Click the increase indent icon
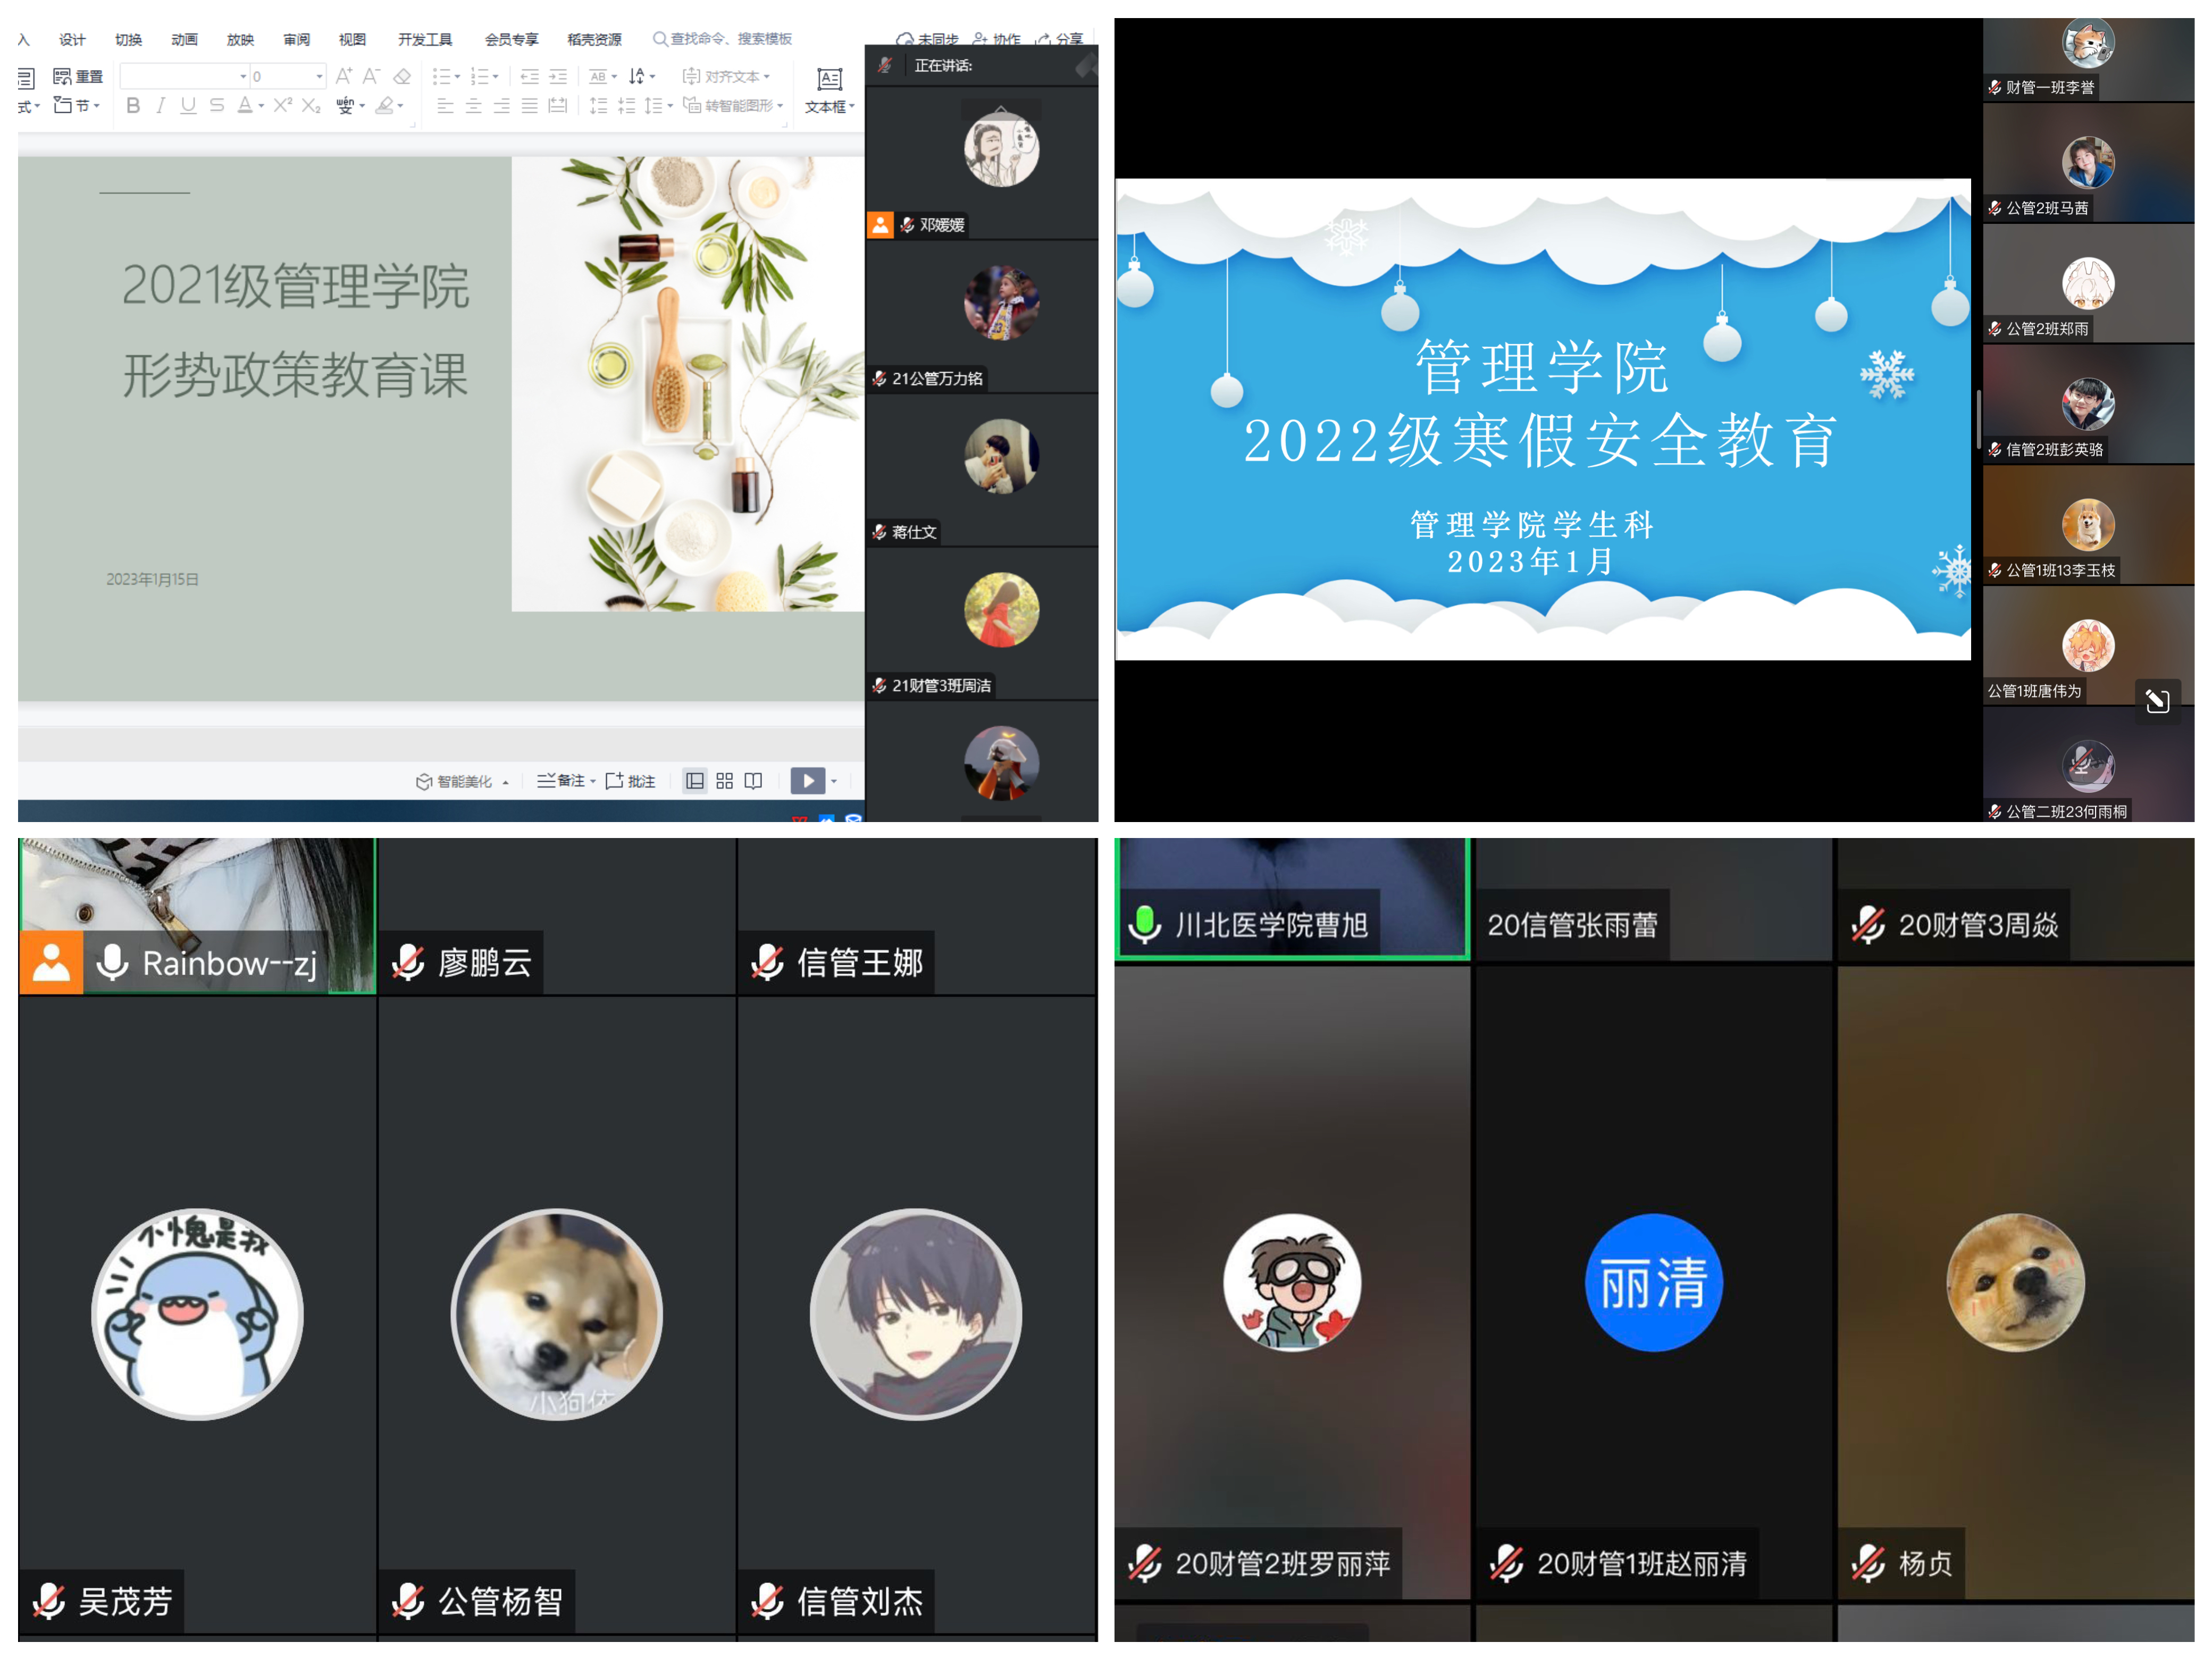The width and height of the screenshot is (2212, 1659). click(x=558, y=77)
